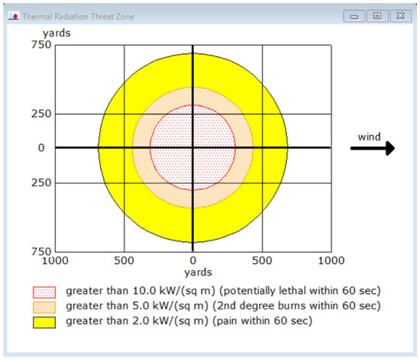Click the 'pain within 60 sec' legend text
The image size is (420, 361).
pyautogui.click(x=263, y=321)
